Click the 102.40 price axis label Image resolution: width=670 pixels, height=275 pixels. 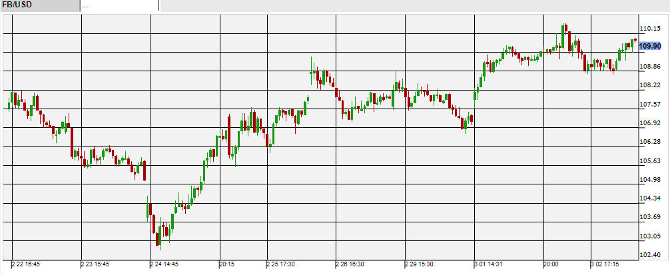click(x=649, y=255)
